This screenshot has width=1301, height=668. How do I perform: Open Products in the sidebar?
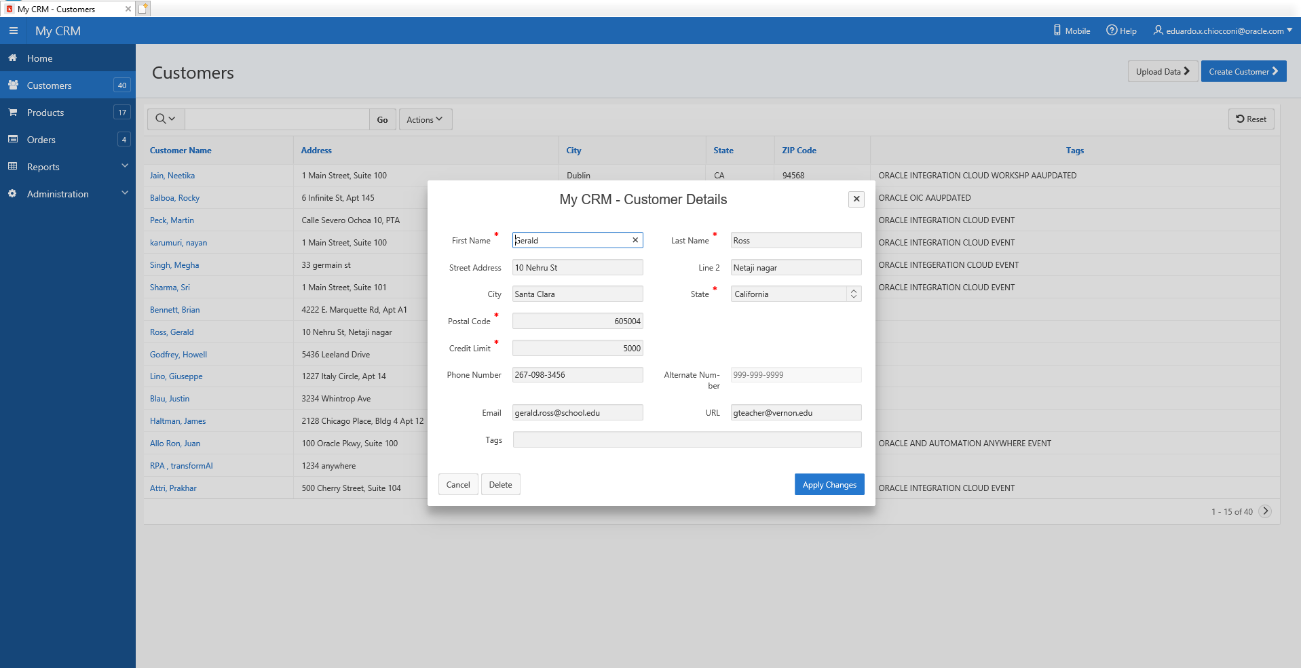pyautogui.click(x=45, y=113)
